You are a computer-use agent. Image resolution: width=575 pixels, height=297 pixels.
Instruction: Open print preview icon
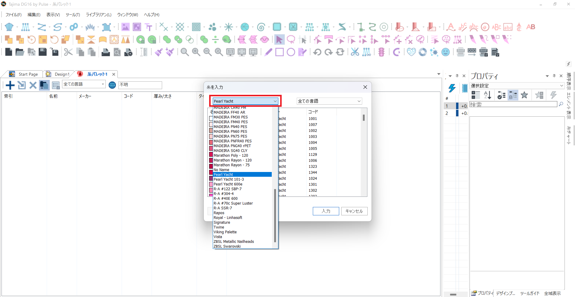(117, 52)
